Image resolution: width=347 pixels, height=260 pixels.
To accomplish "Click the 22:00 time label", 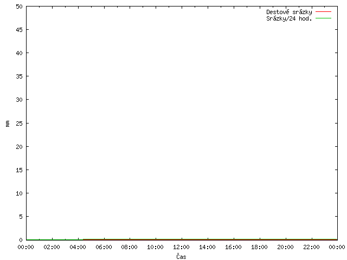I will point(311,247).
